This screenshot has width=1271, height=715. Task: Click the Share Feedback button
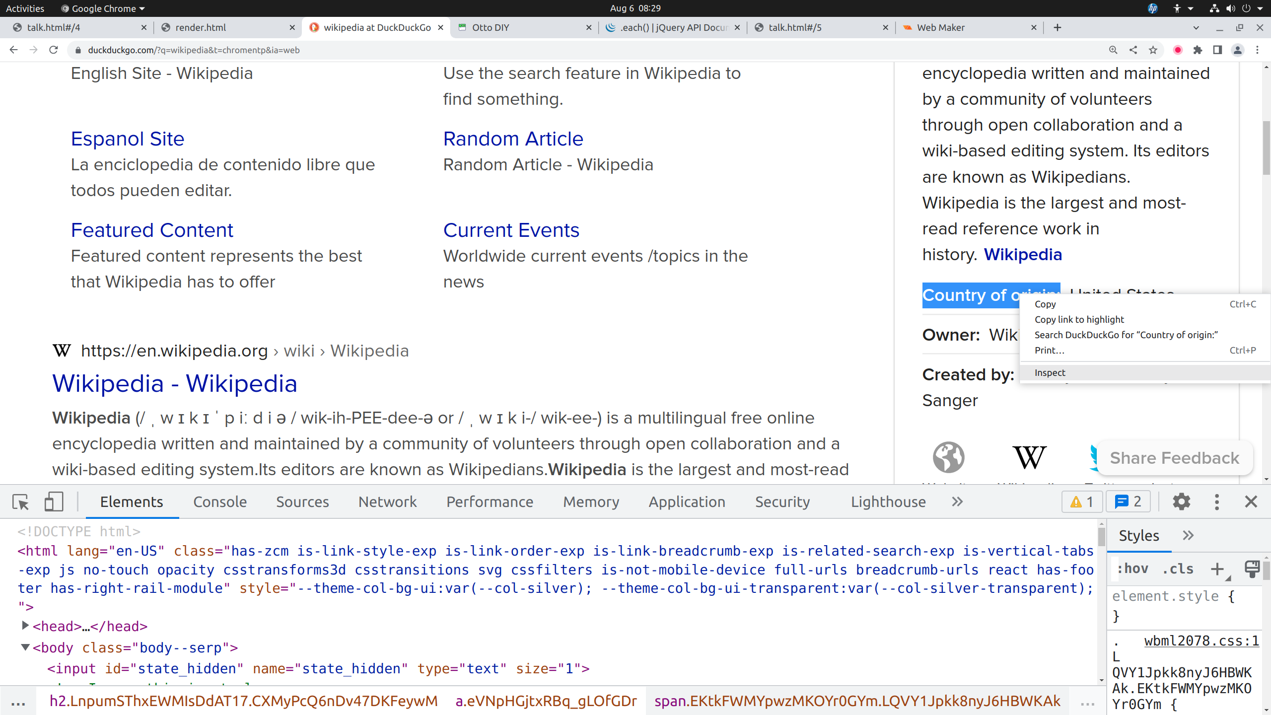tap(1174, 458)
